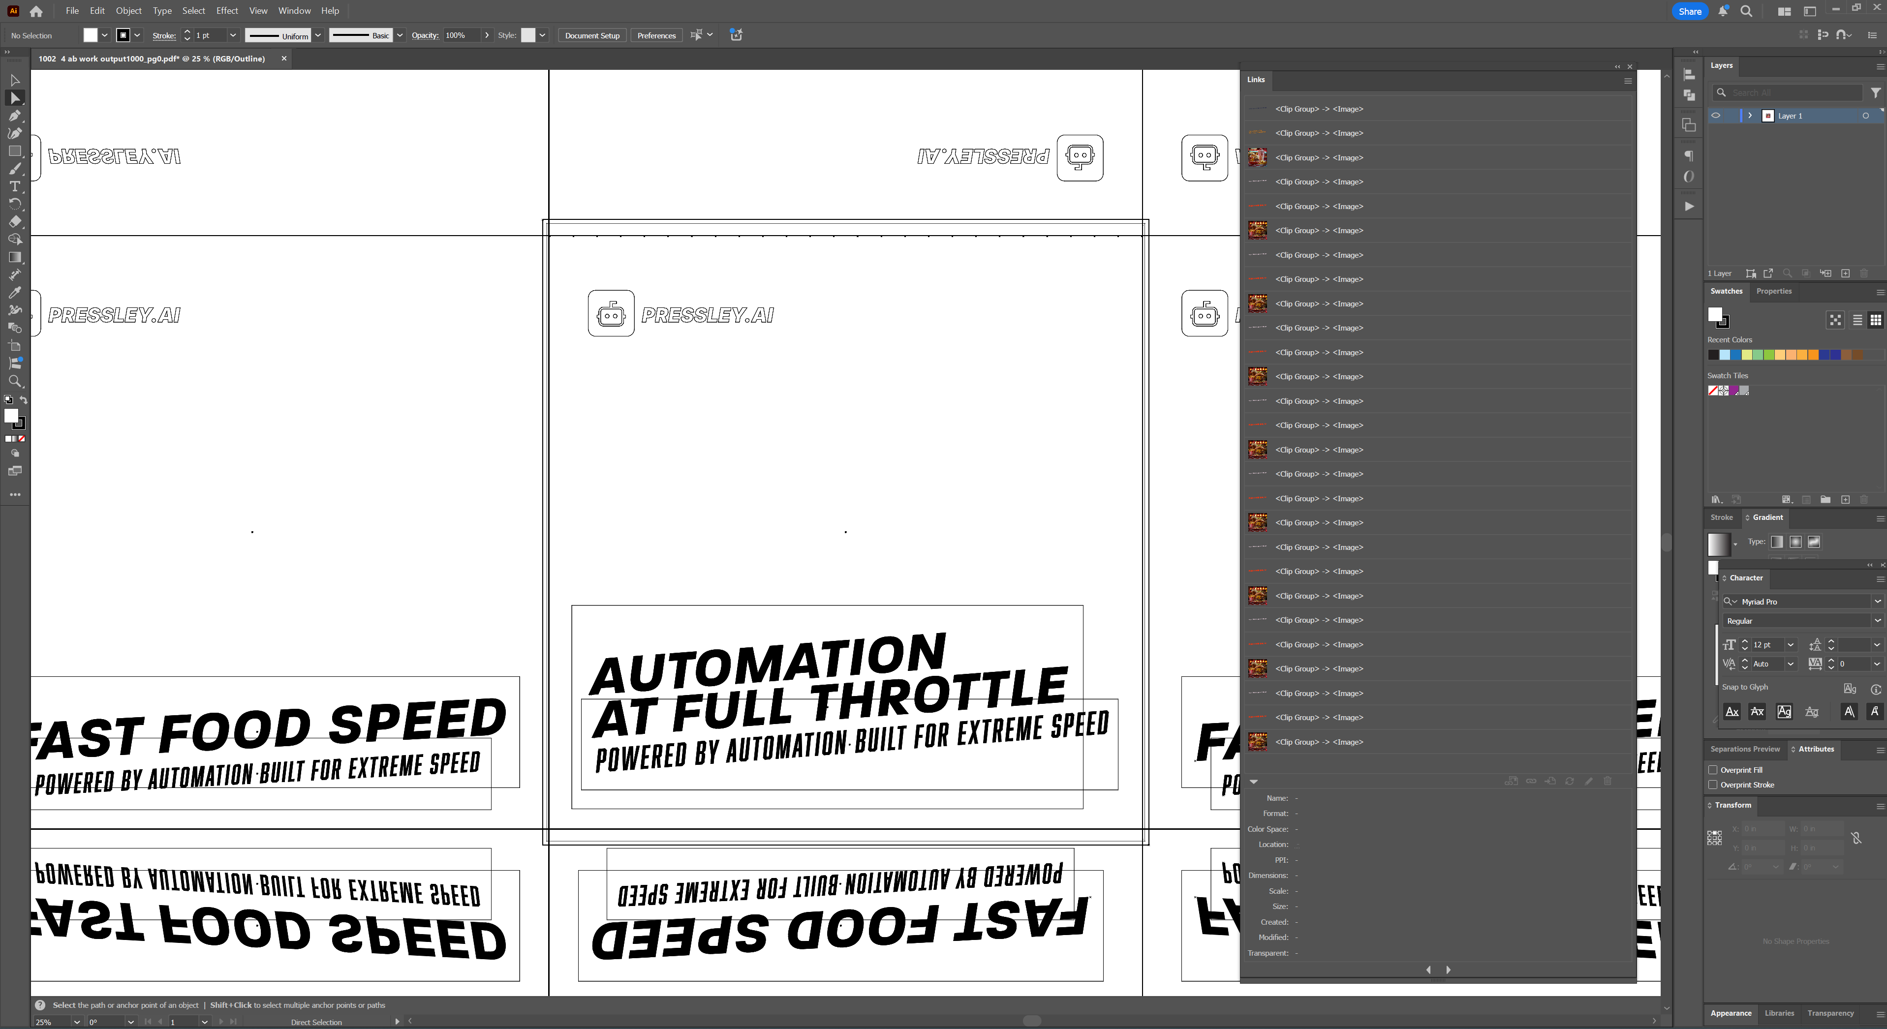
Task: Open the search magnifier in top bar
Action: click(1746, 11)
